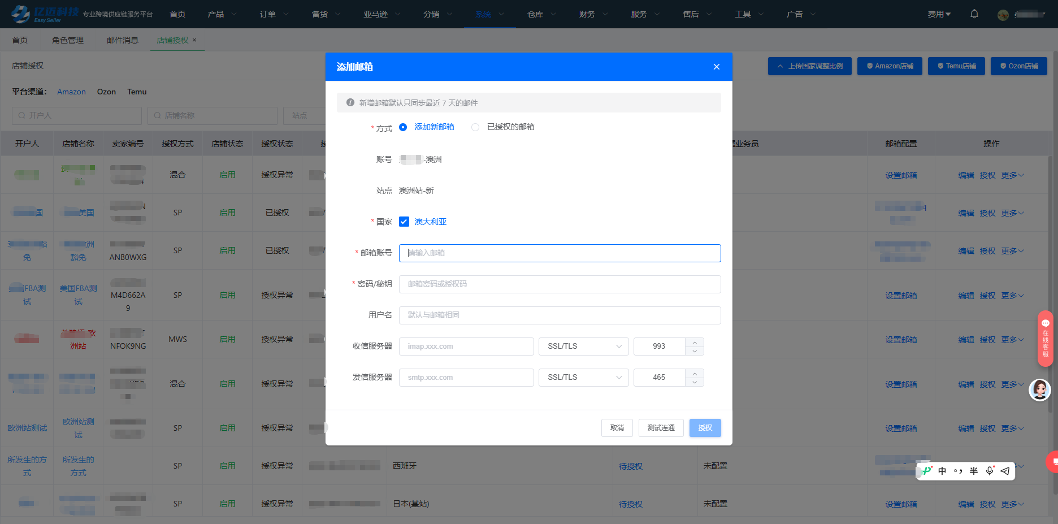Image resolution: width=1058 pixels, height=524 pixels.
Task: Close the 添加邮箱 dialog with X icon
Action: point(717,67)
